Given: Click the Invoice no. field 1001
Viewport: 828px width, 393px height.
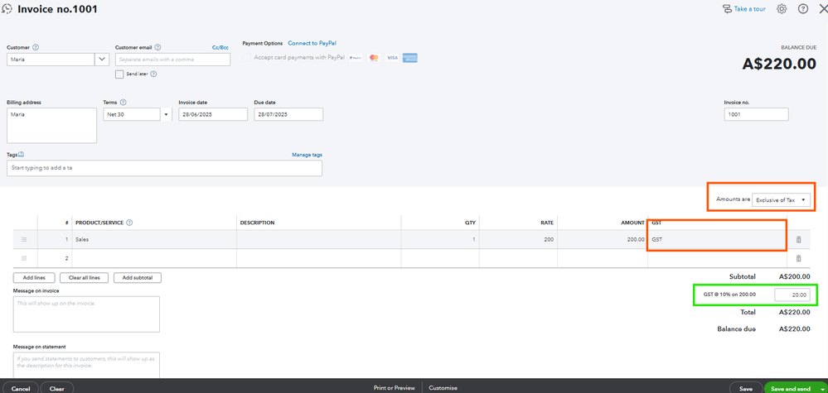Looking at the screenshot, I should point(756,114).
